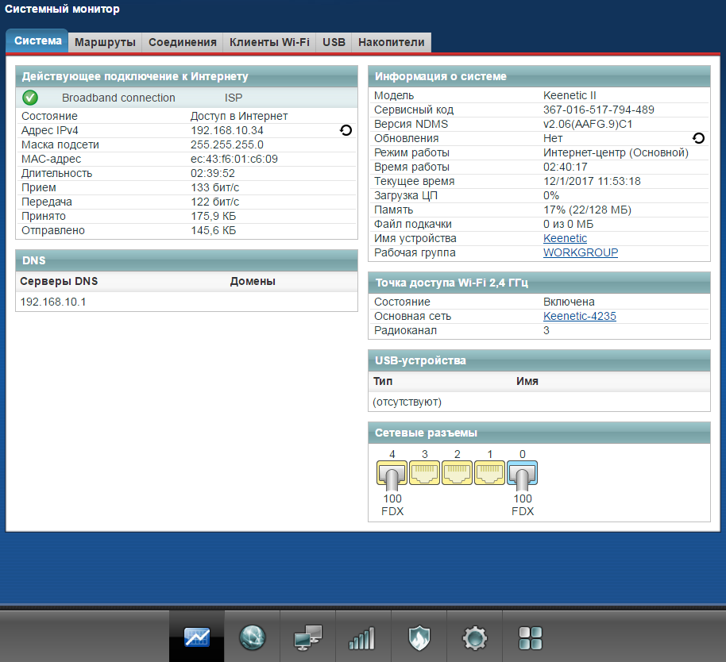Click network port 2 icon

tap(457, 474)
